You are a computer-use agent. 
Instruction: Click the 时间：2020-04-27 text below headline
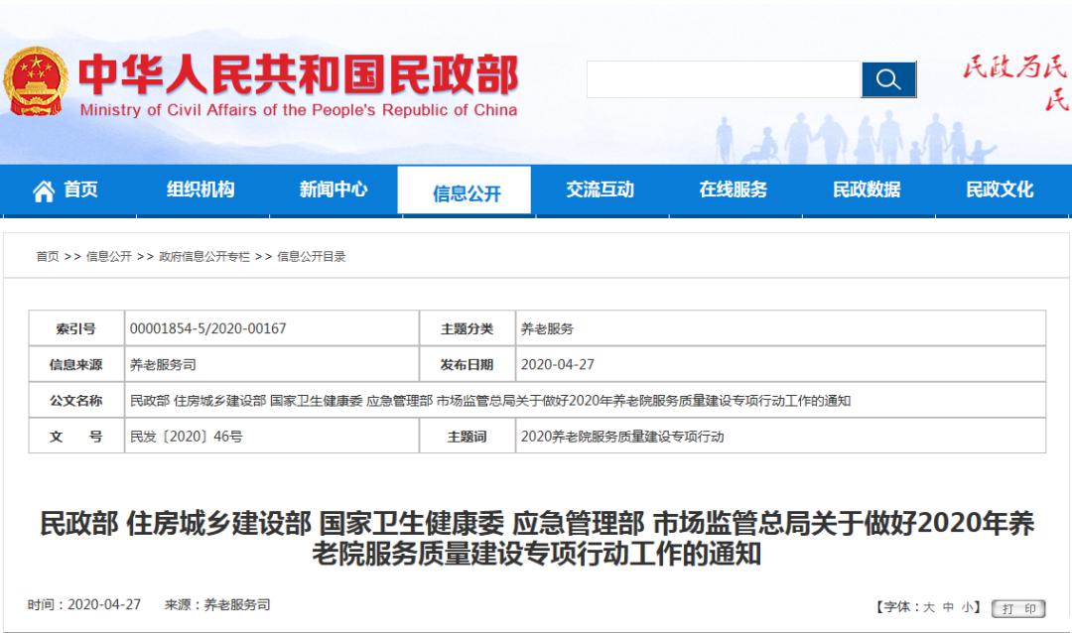(x=84, y=604)
